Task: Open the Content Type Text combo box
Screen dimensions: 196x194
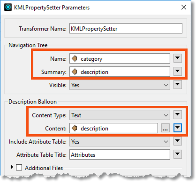Action: click(120, 115)
